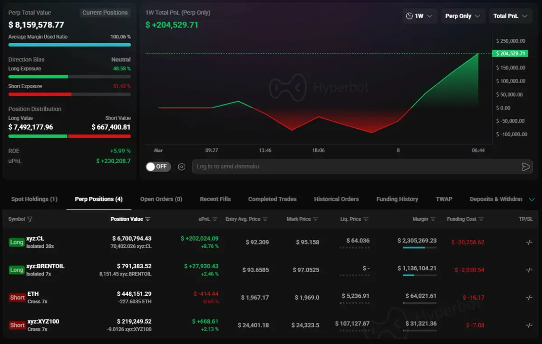Sort by Entry Avg. Price icon
542x344 pixels.
pyautogui.click(x=265, y=219)
